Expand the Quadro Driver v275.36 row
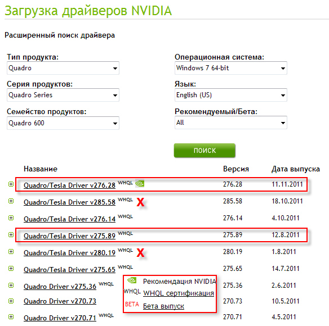This screenshot has width=329, height=326. (11, 286)
